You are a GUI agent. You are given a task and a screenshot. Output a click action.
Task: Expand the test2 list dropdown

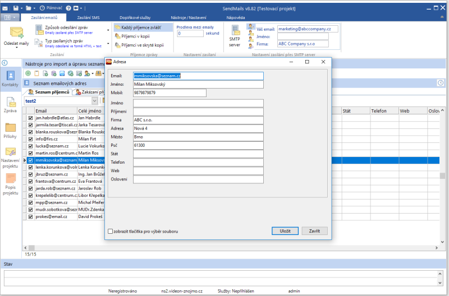pyautogui.click(x=95, y=101)
